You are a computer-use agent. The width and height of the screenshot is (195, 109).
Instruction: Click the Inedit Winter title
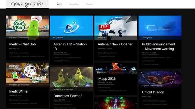click(19, 91)
